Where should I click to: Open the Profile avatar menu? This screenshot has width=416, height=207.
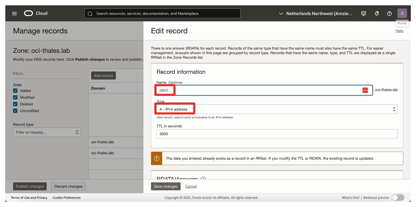click(x=402, y=13)
